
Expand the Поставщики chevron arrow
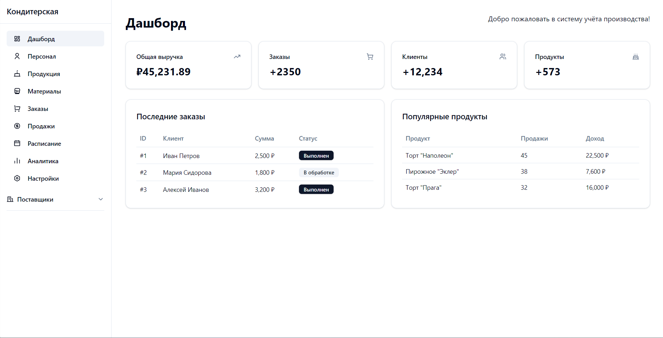point(101,199)
